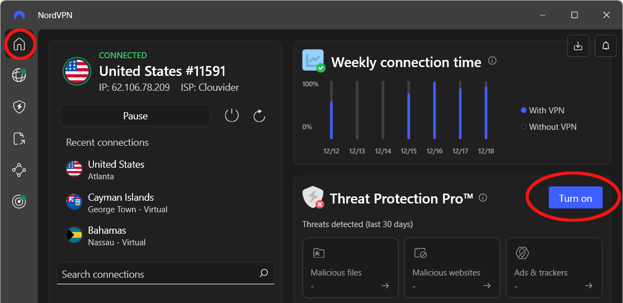Click the Weekly connection time heading
The height and width of the screenshot is (303, 623).
click(406, 62)
